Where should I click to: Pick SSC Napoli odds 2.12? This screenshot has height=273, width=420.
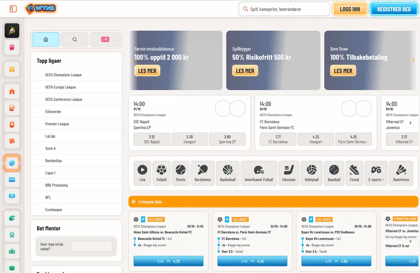point(152,139)
